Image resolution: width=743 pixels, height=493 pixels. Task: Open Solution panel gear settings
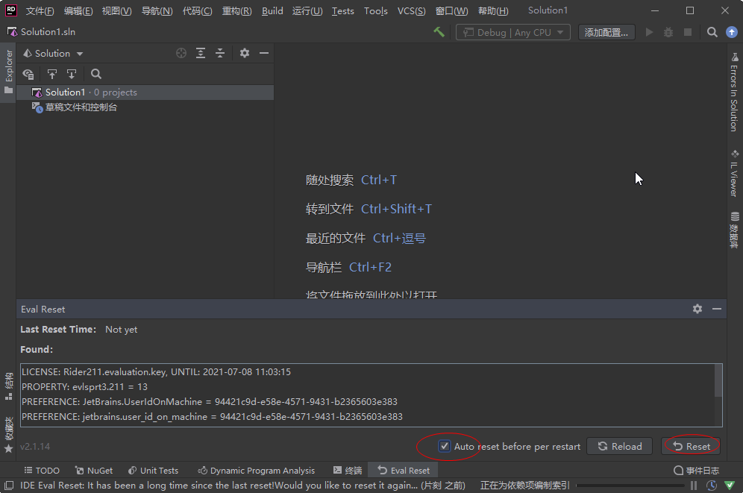(245, 53)
